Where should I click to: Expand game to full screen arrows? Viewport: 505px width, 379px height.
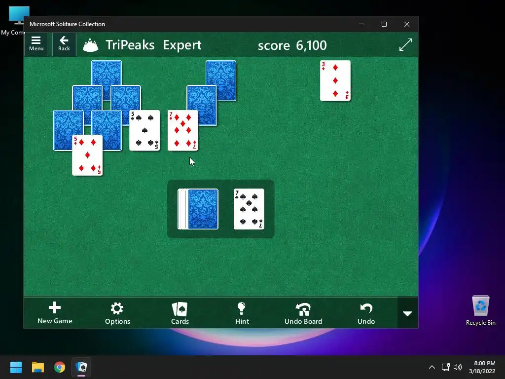pos(405,45)
